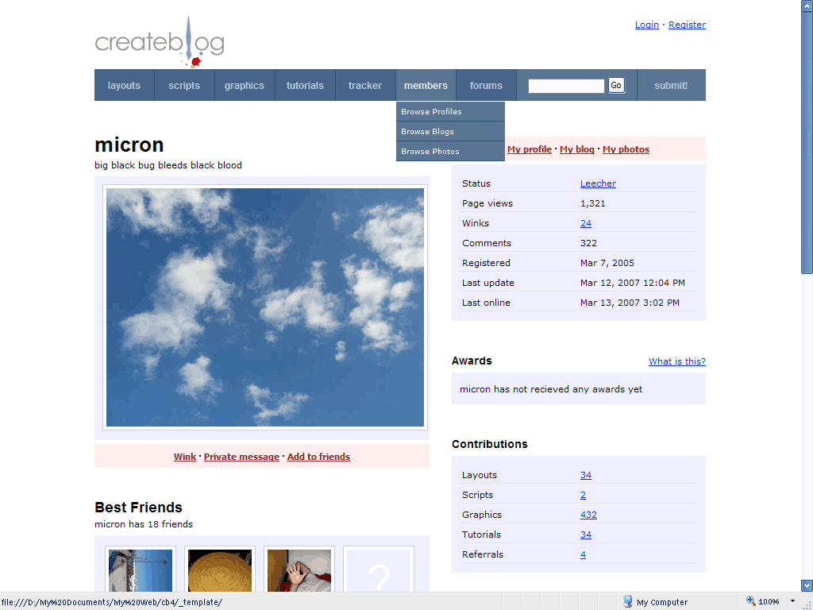Open the tutorials nav item
Image resolution: width=813 pixels, height=610 pixels.
pos(305,86)
